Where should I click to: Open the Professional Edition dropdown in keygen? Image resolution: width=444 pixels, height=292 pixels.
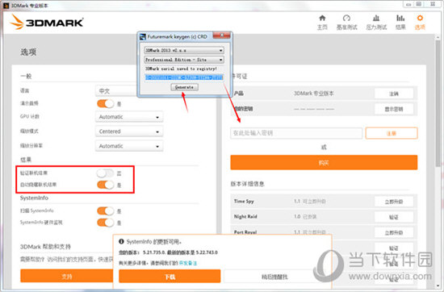184,60
